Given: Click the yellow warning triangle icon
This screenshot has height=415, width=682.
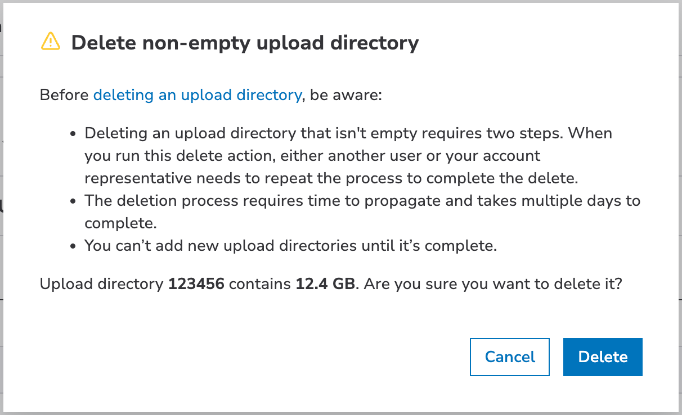Looking at the screenshot, I should [51, 41].
